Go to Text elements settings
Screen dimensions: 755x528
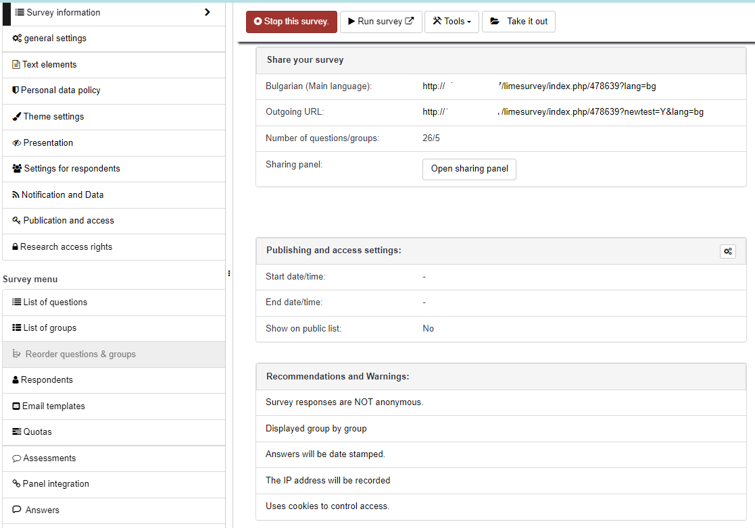(114, 65)
